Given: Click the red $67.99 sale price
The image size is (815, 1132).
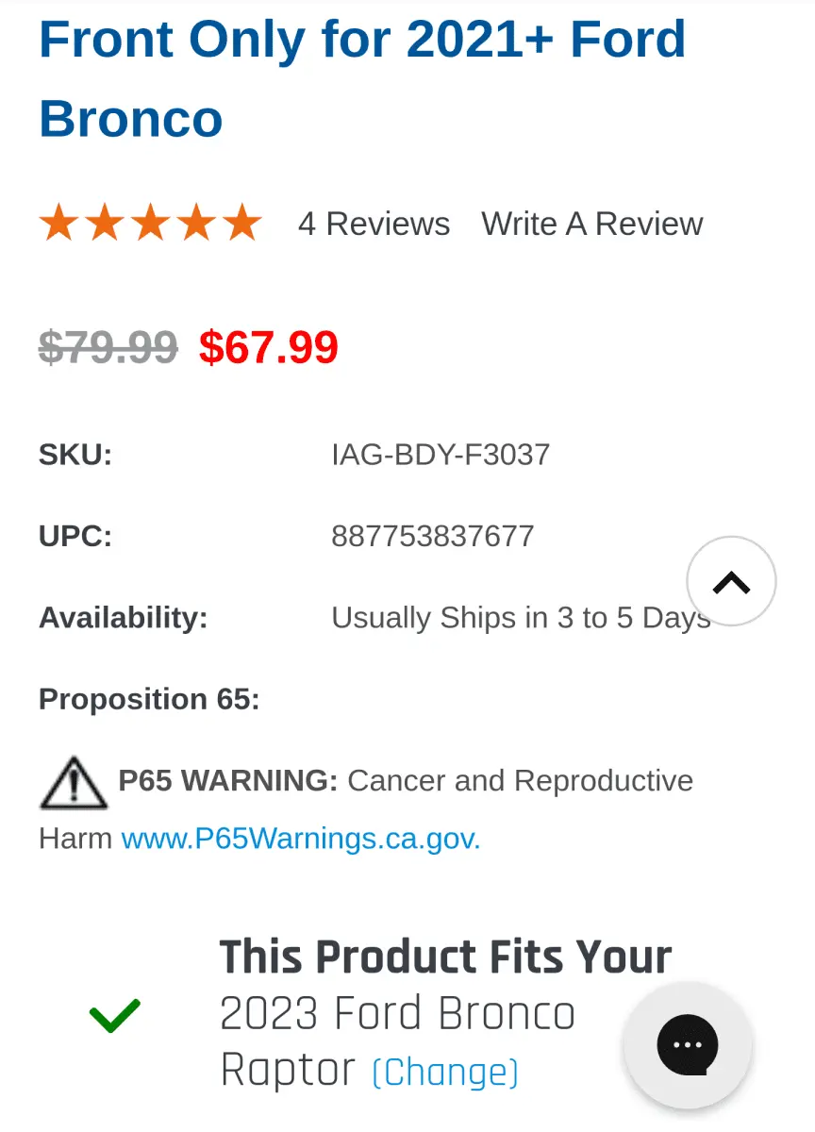Looking at the screenshot, I should 269,347.
